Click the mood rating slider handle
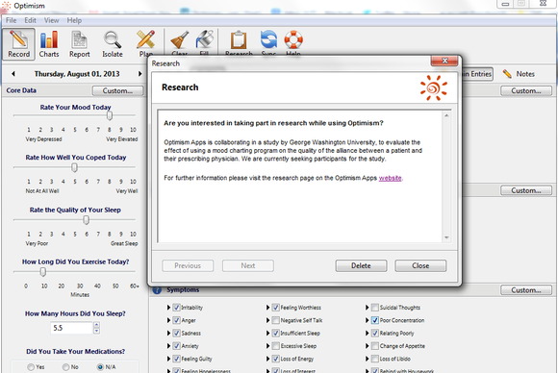The image size is (558, 373). tap(110, 115)
